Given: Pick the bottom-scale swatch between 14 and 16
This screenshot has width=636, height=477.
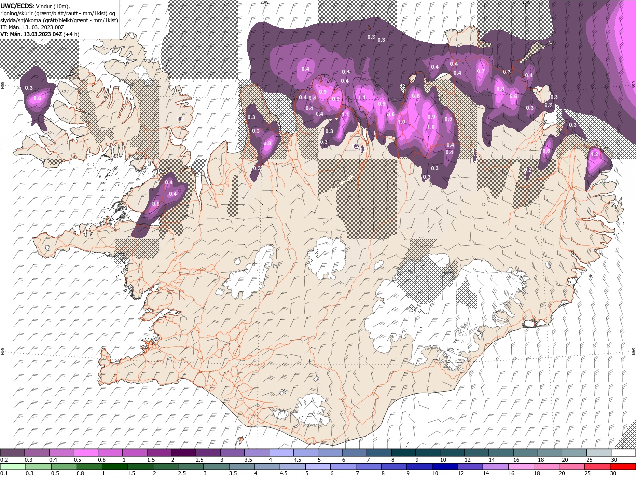Looking at the screenshot, I should 496,467.
